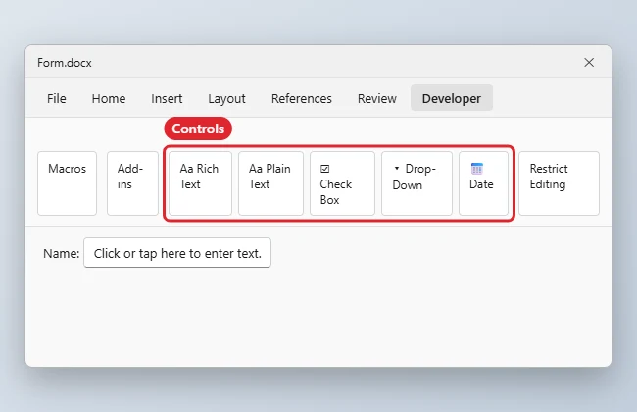Viewport: 637px width, 412px height.
Task: Click the Name: label
Action: coord(62,253)
